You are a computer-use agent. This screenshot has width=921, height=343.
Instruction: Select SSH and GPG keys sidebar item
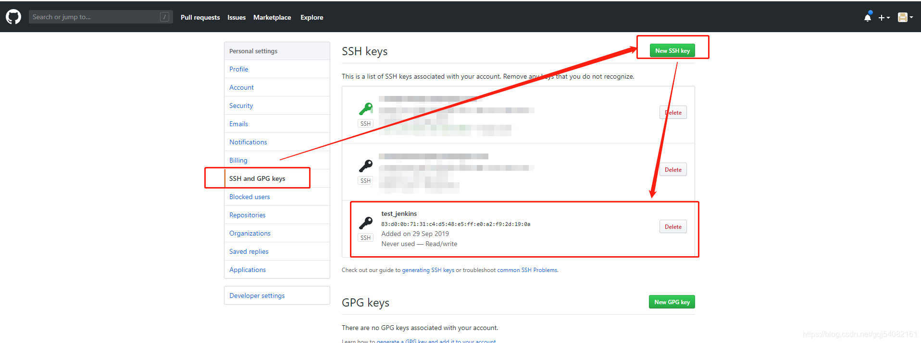277,178
